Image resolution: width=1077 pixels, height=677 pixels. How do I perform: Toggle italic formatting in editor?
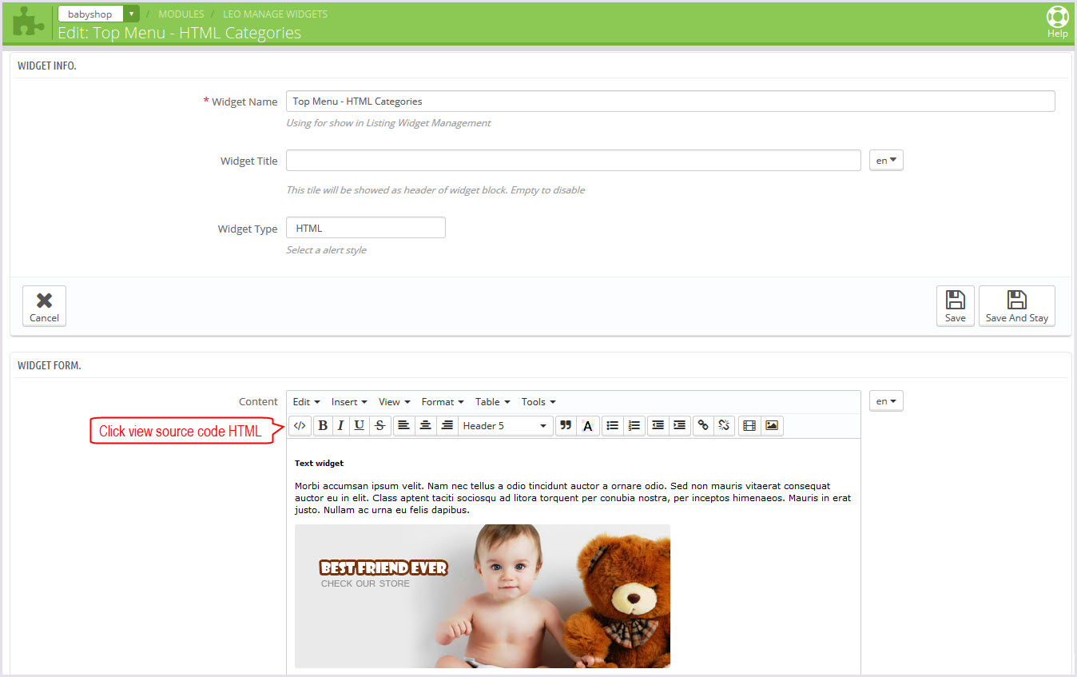point(340,426)
